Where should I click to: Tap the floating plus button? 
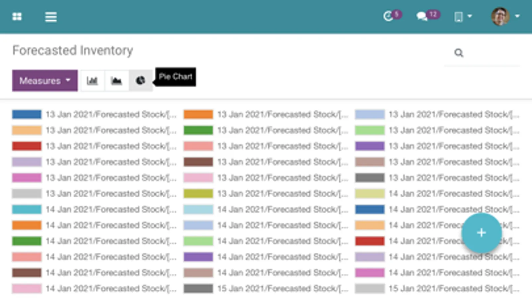pyautogui.click(x=481, y=233)
